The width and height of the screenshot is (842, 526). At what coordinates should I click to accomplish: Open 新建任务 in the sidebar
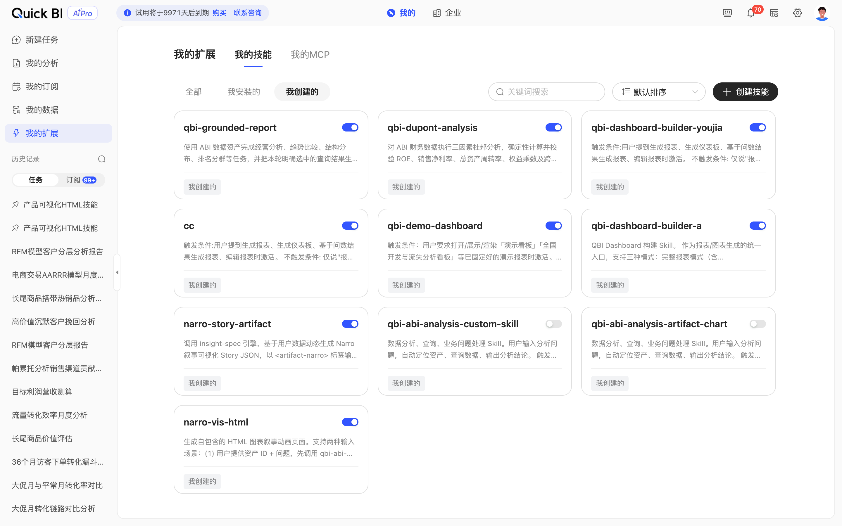pos(58,40)
